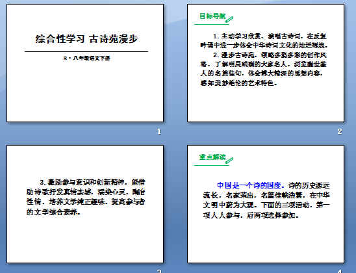356x273 pixels.
Task: Click the 目标导航 green heading
Action: pyautogui.click(x=212, y=16)
